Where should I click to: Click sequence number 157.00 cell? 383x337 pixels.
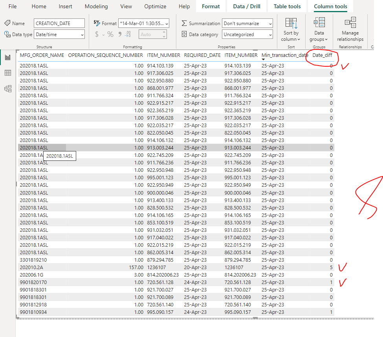(x=136, y=268)
